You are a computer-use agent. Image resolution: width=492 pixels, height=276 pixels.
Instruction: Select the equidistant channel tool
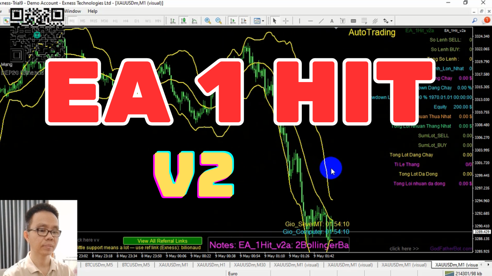coord(375,21)
